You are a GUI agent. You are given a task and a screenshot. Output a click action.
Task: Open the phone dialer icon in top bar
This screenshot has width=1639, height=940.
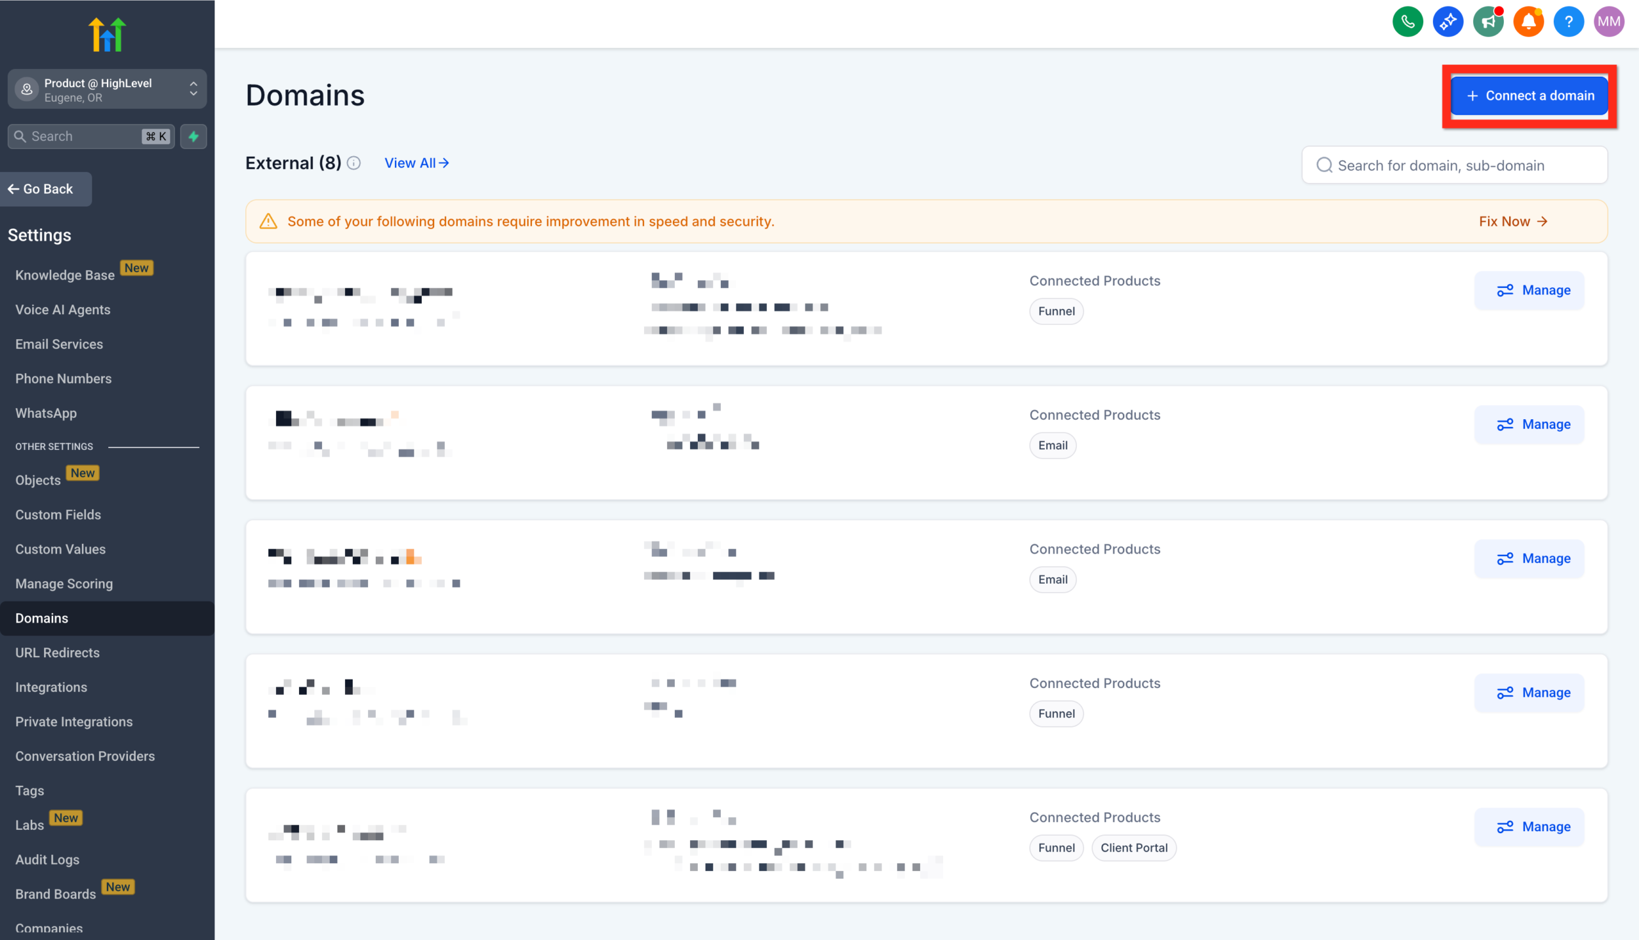tap(1408, 21)
